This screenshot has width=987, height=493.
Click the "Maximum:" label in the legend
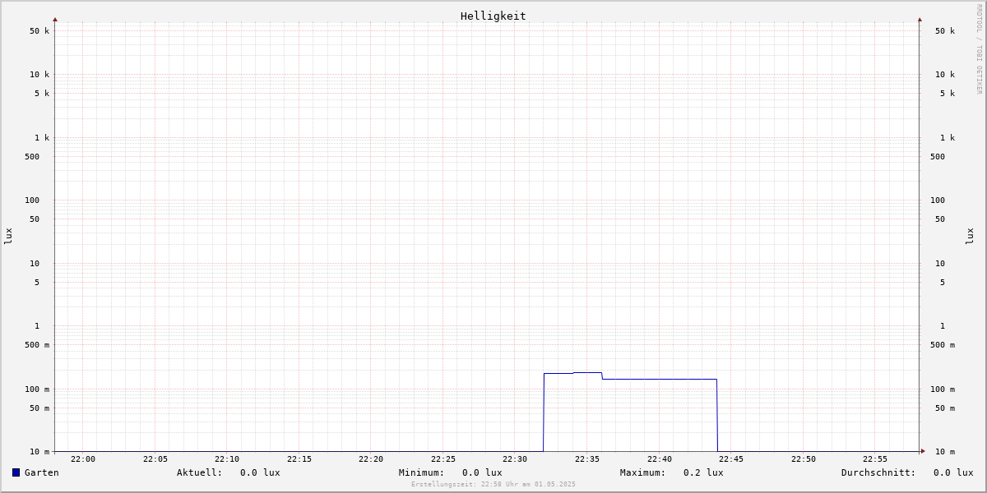click(x=643, y=472)
